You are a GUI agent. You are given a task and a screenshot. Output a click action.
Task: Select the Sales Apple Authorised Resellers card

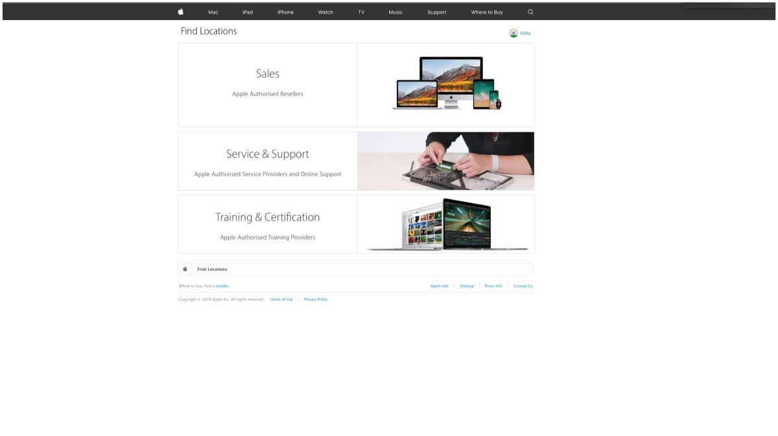click(268, 84)
